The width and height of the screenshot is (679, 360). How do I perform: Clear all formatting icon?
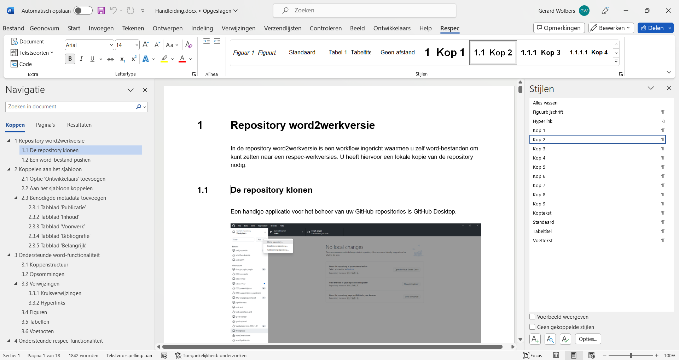click(189, 45)
